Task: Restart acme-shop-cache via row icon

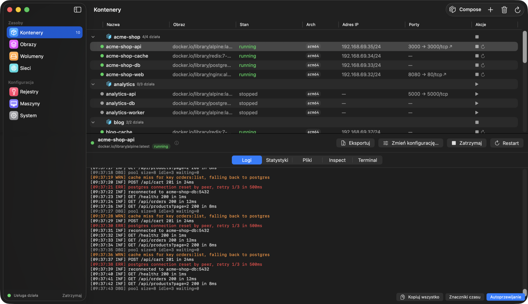Action: pyautogui.click(x=483, y=56)
